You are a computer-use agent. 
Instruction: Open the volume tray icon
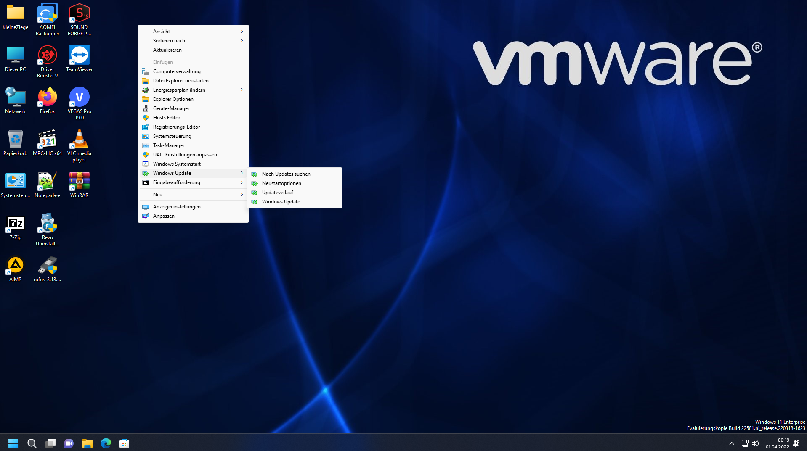756,443
